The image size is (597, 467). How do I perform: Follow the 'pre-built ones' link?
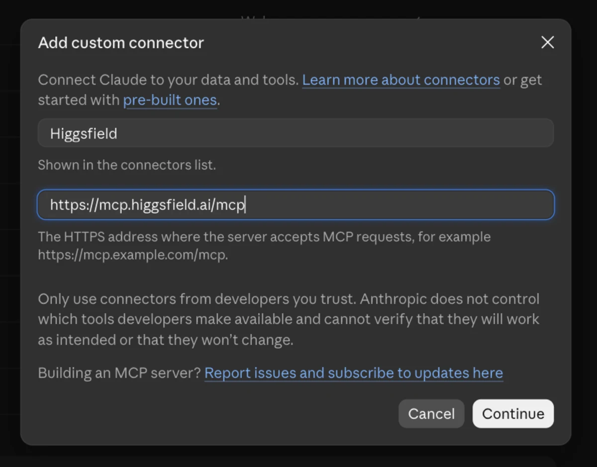(170, 100)
